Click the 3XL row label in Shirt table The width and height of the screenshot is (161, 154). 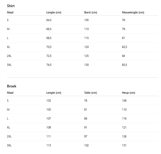pyautogui.click(x=9, y=65)
